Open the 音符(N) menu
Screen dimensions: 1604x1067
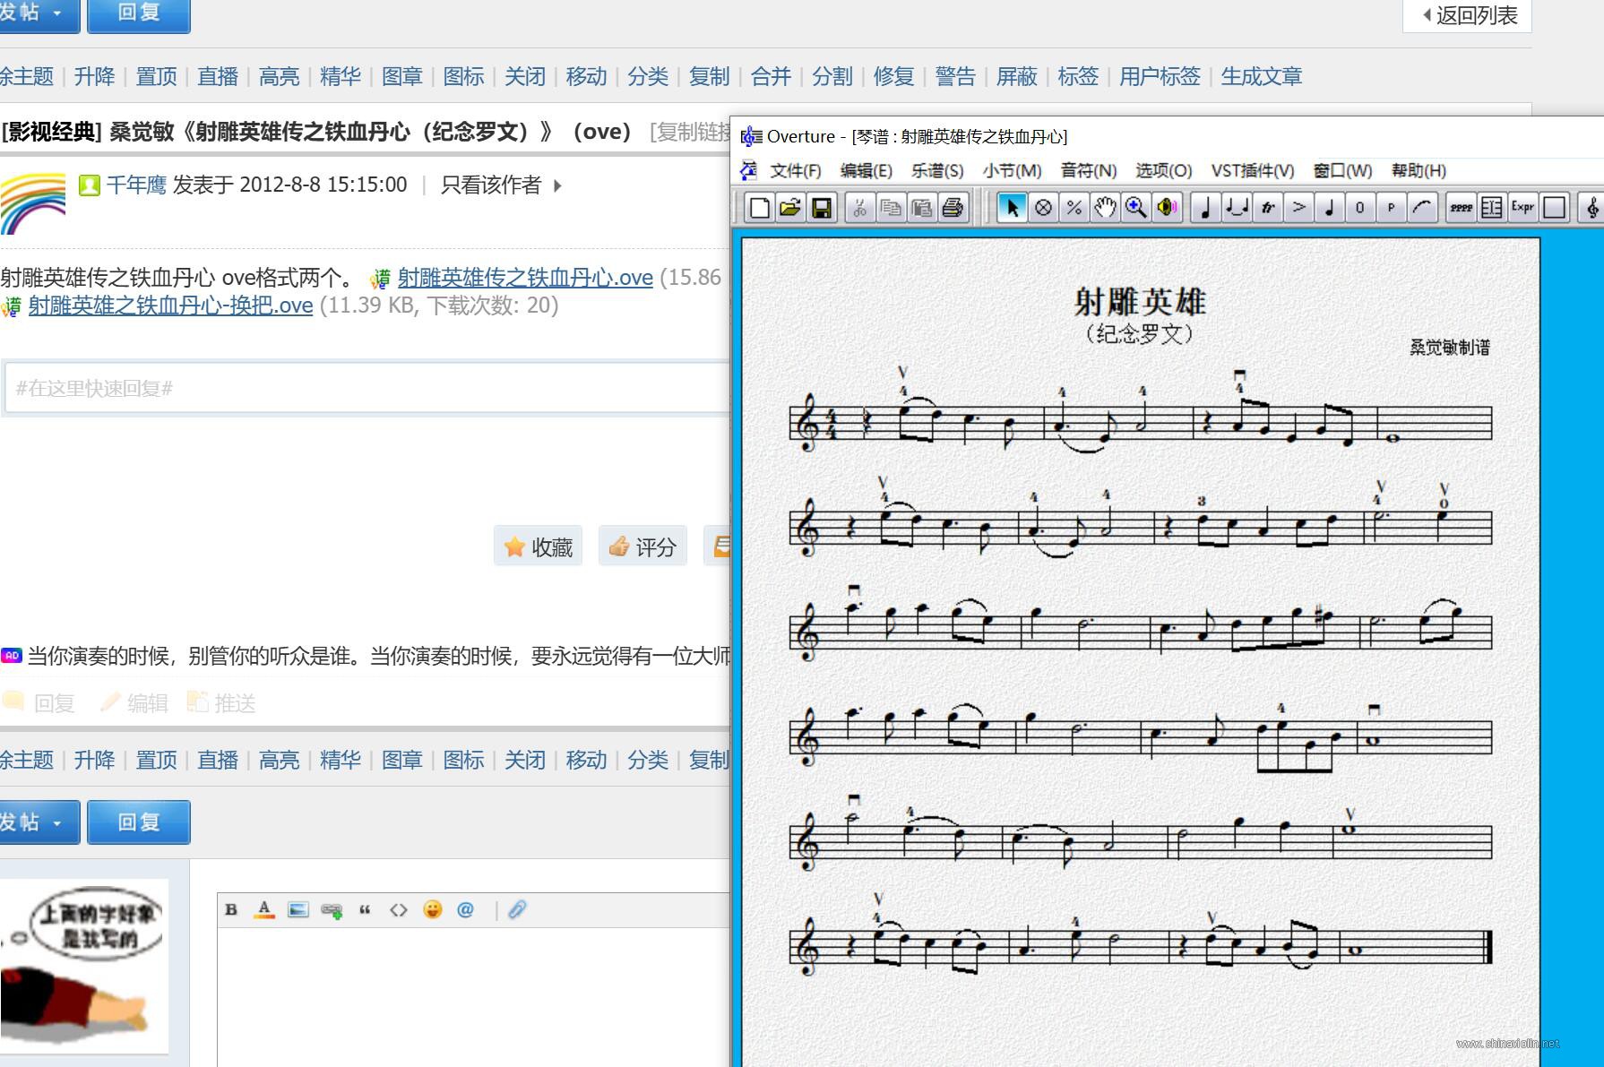[x=1089, y=170]
